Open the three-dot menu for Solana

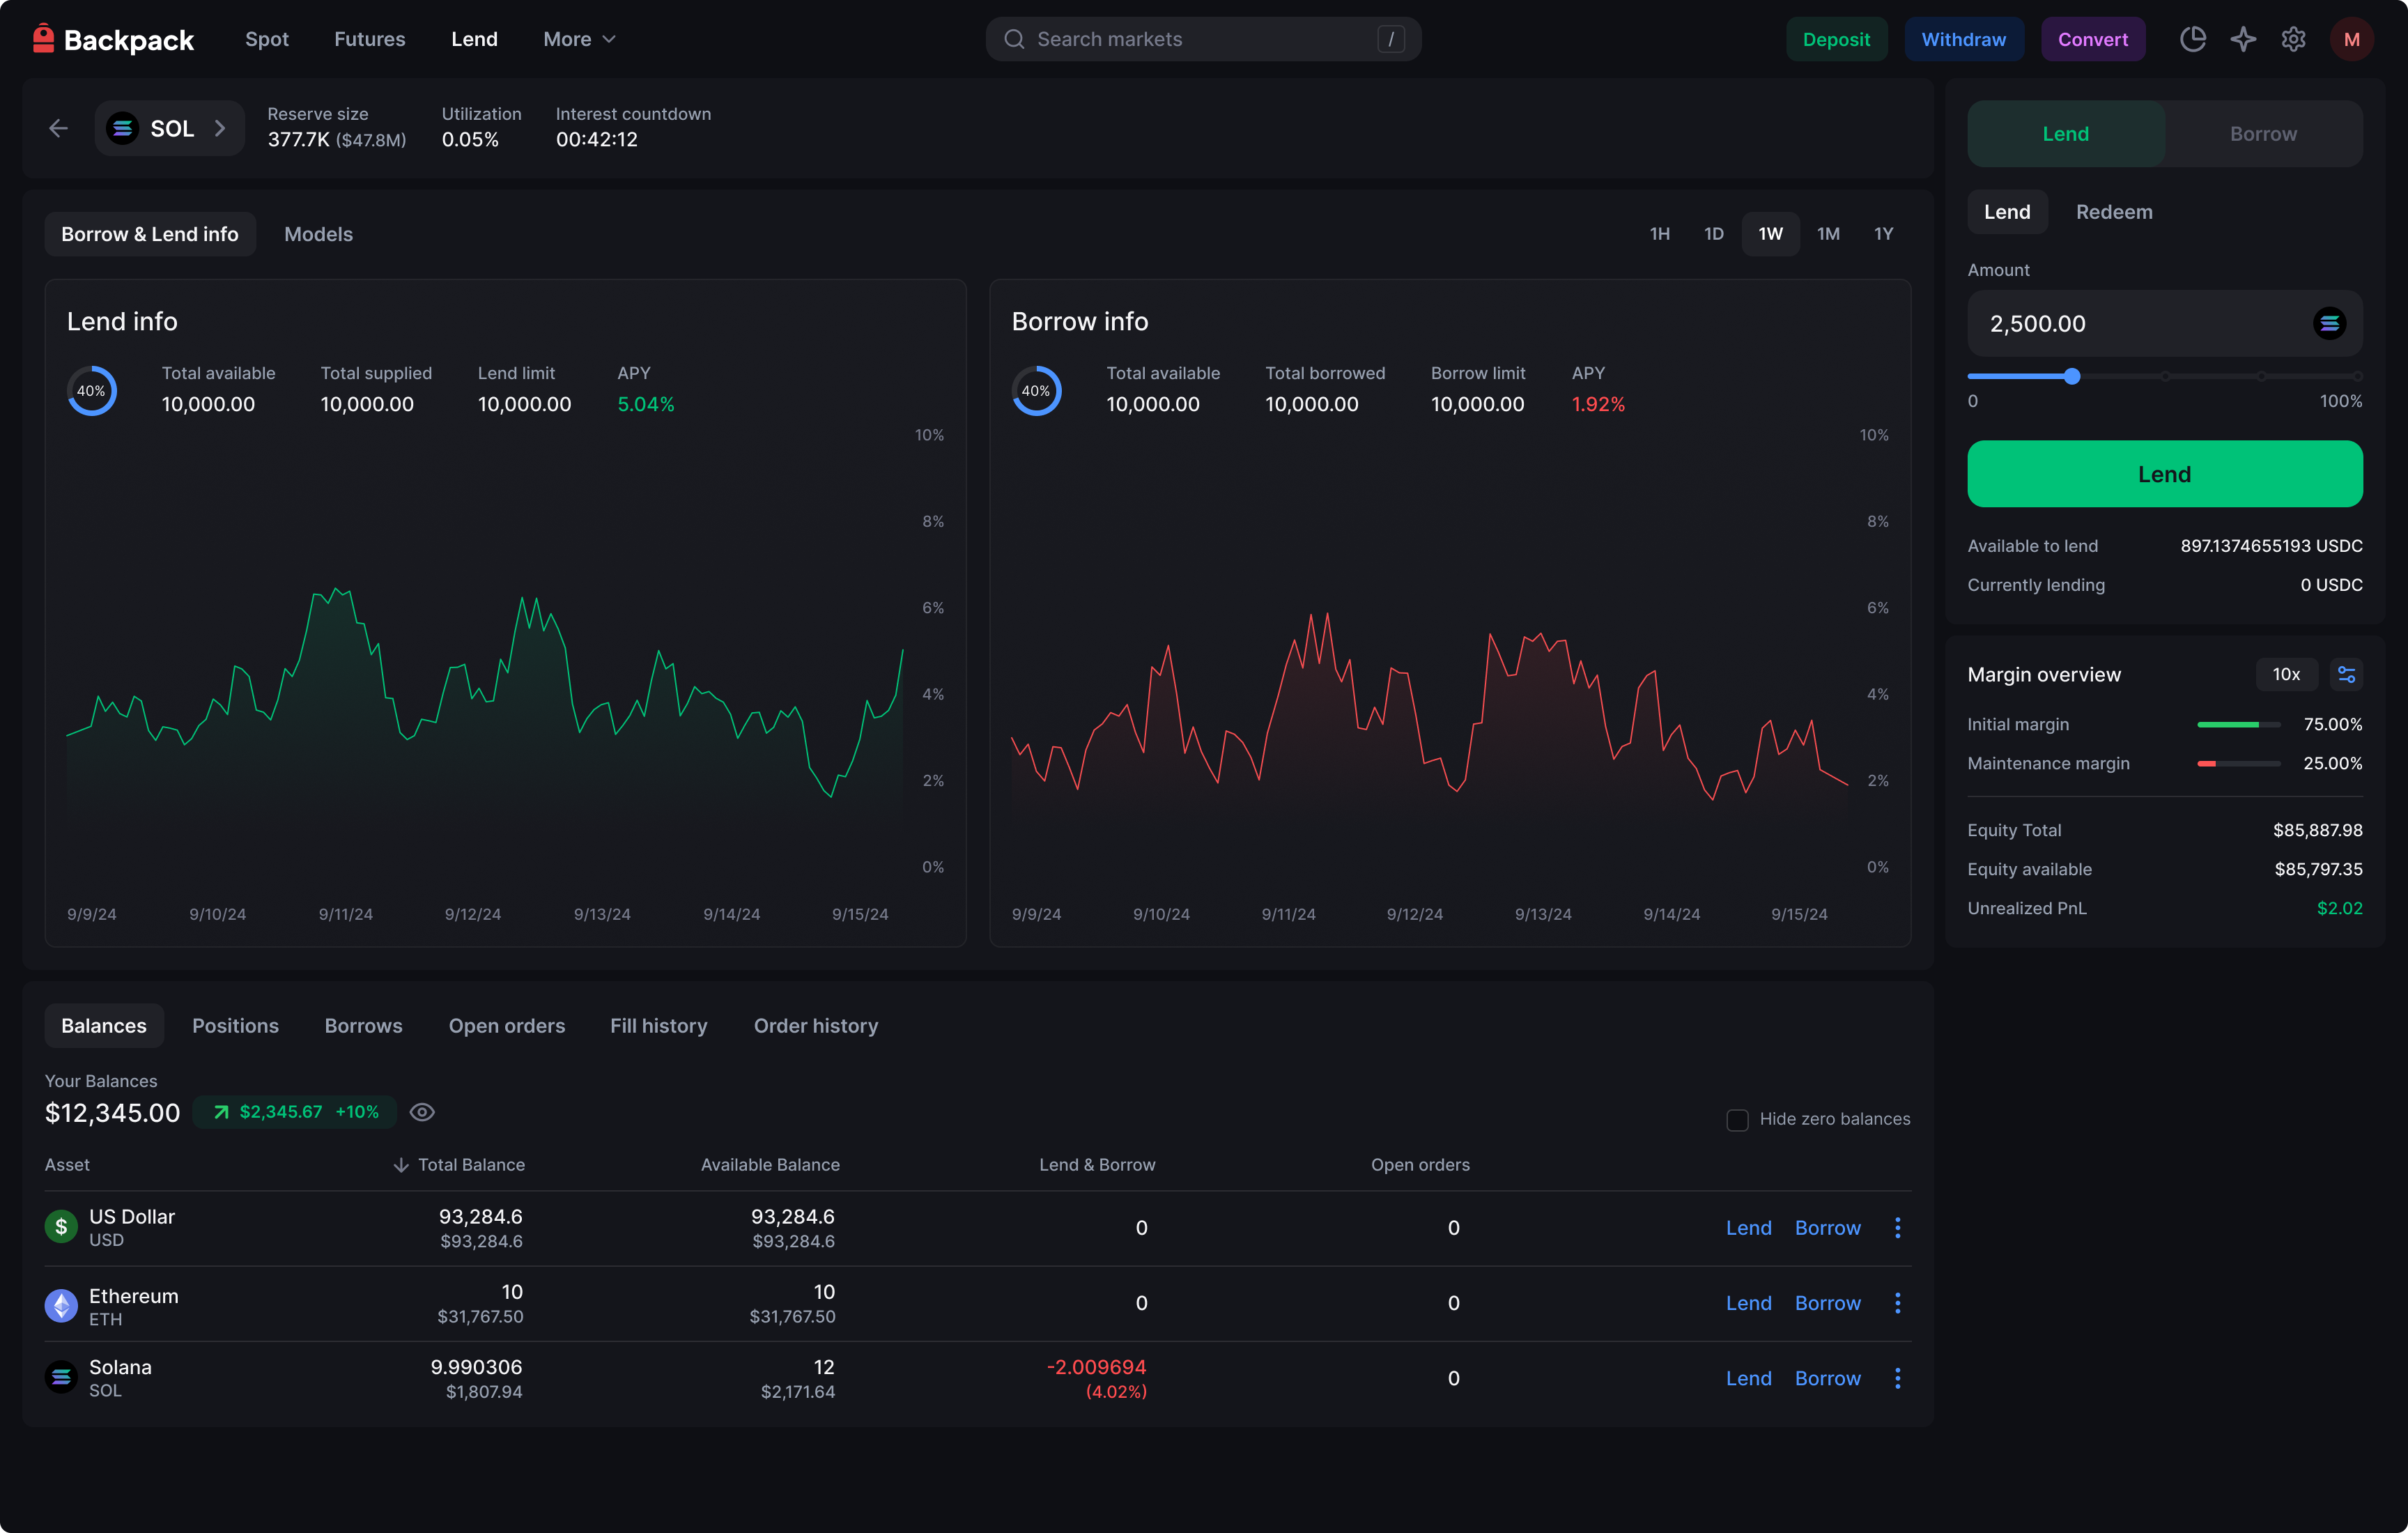pyautogui.click(x=1897, y=1378)
